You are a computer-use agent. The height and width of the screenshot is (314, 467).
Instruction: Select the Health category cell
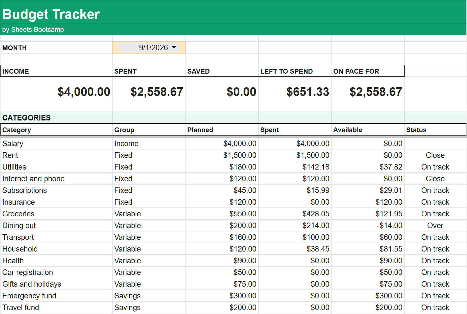[x=56, y=260]
